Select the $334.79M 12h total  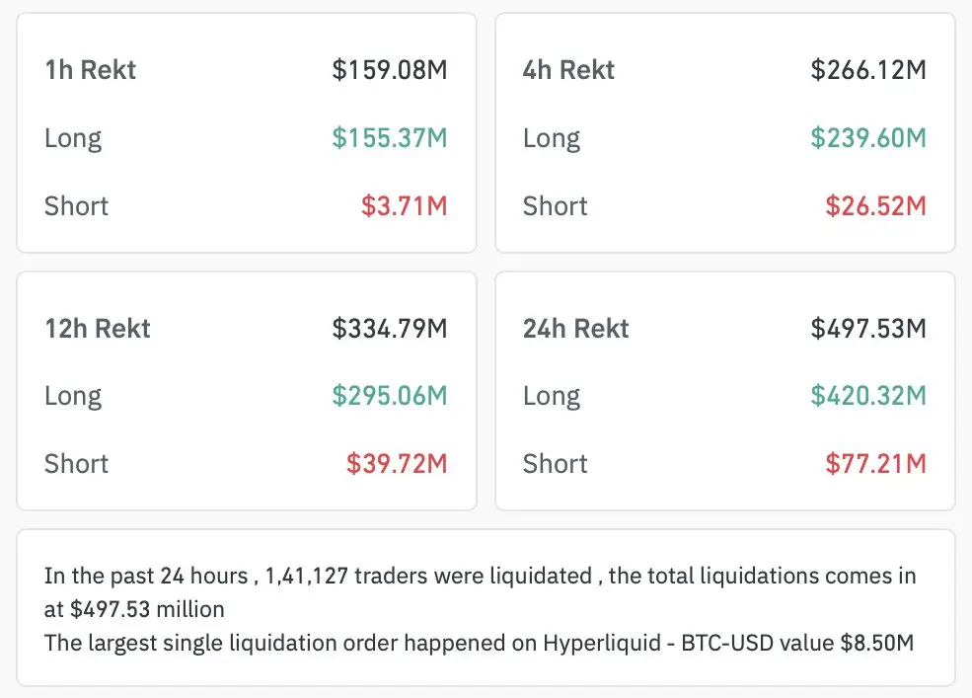point(389,329)
